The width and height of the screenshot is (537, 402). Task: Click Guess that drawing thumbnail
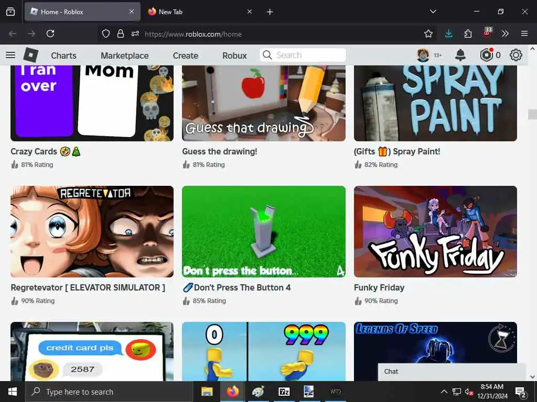(x=264, y=103)
